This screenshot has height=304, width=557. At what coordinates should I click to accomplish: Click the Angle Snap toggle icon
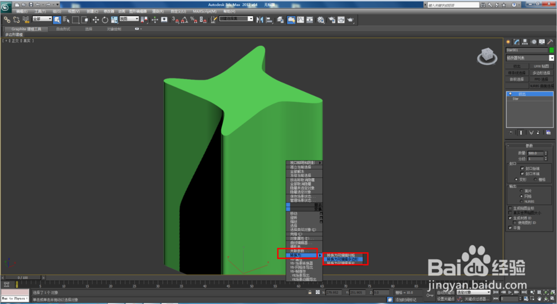pyautogui.click(x=184, y=20)
